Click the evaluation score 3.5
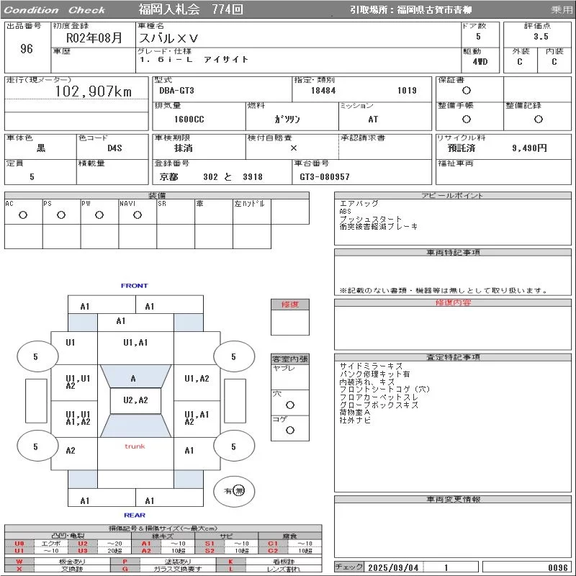Image resolution: width=576 pixels, height=576 pixels. coord(541,37)
